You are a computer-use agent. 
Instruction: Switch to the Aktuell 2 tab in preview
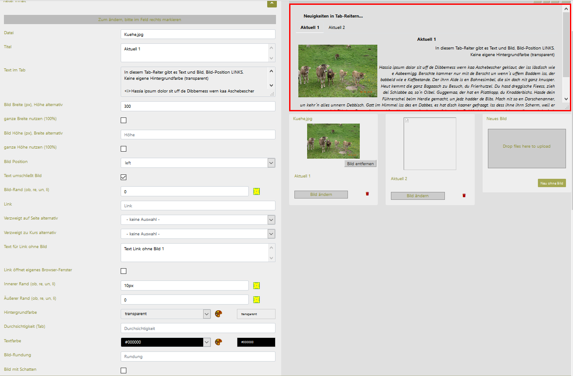(337, 28)
